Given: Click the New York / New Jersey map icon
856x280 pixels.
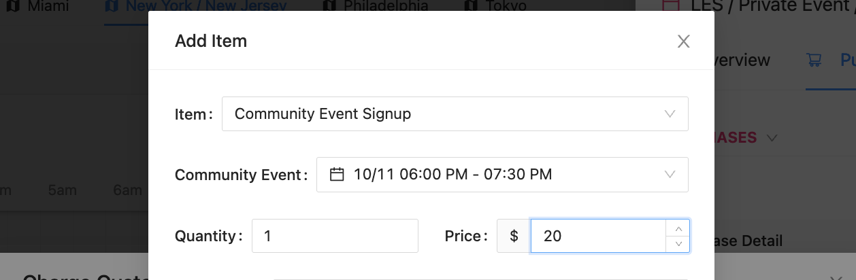Looking at the screenshot, I should [x=112, y=6].
